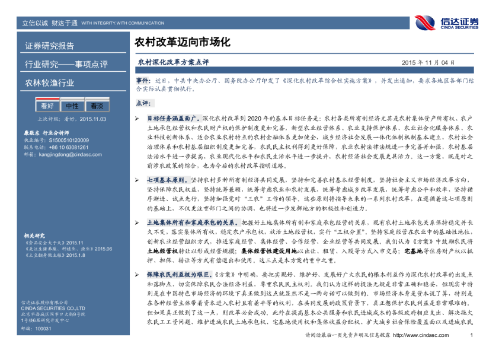Select the 看淡 rating box
The height and width of the screenshot is (353, 499).
coord(96,106)
